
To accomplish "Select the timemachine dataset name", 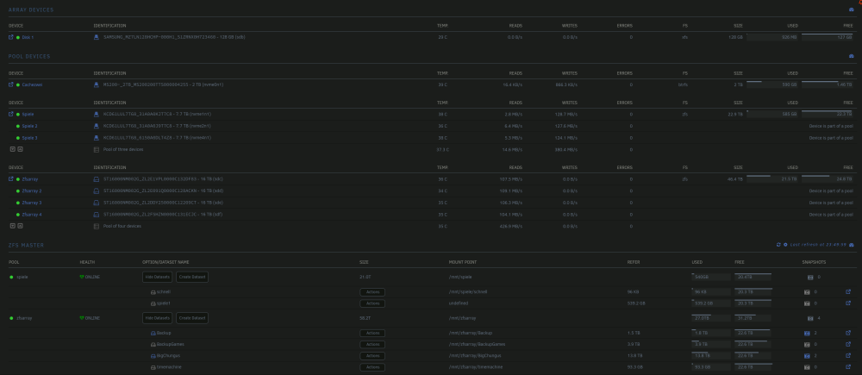I will point(169,367).
